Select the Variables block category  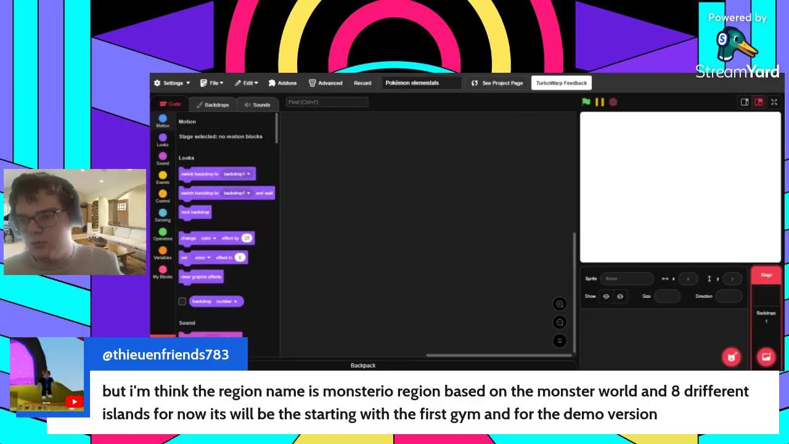pyautogui.click(x=163, y=253)
